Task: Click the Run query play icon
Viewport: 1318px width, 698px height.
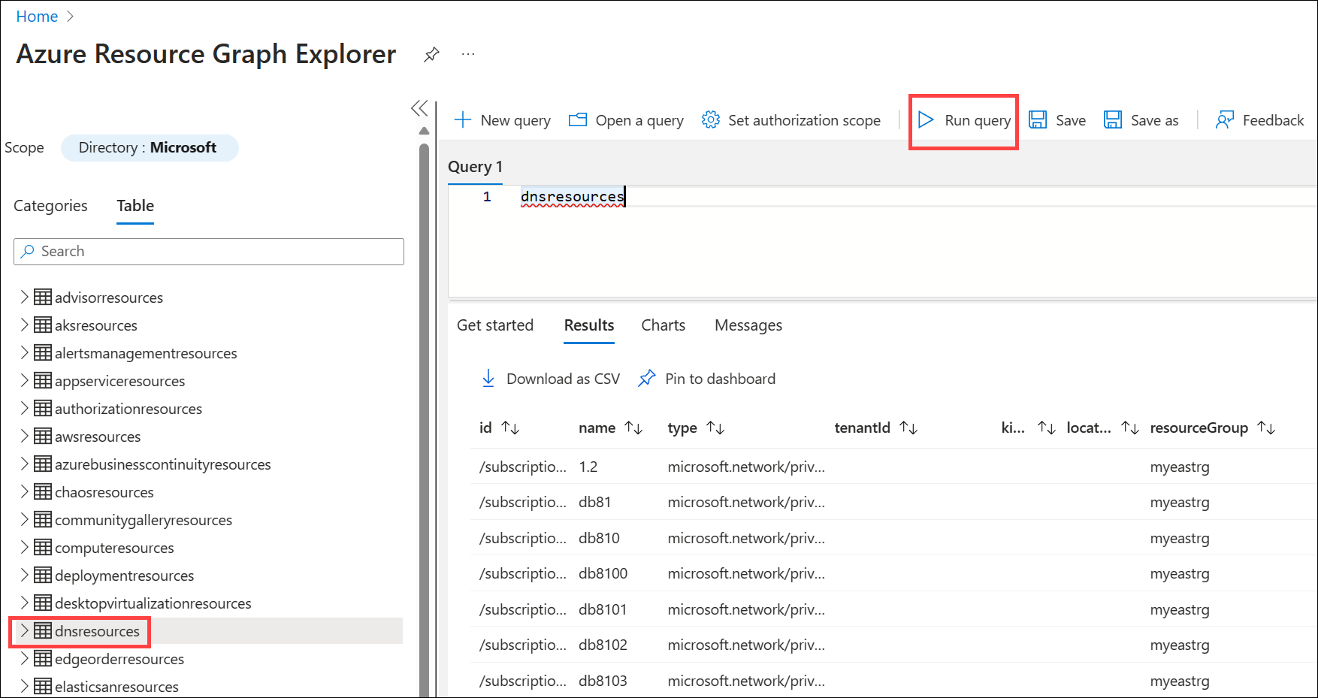Action: coord(926,120)
